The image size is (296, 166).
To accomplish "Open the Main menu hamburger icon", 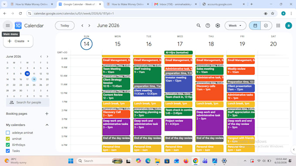I will pos(8,26).
